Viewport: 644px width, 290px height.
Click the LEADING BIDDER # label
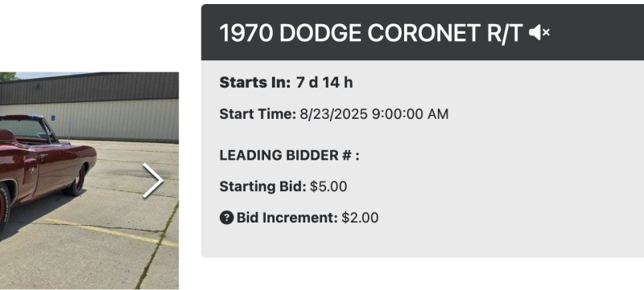[x=289, y=155]
